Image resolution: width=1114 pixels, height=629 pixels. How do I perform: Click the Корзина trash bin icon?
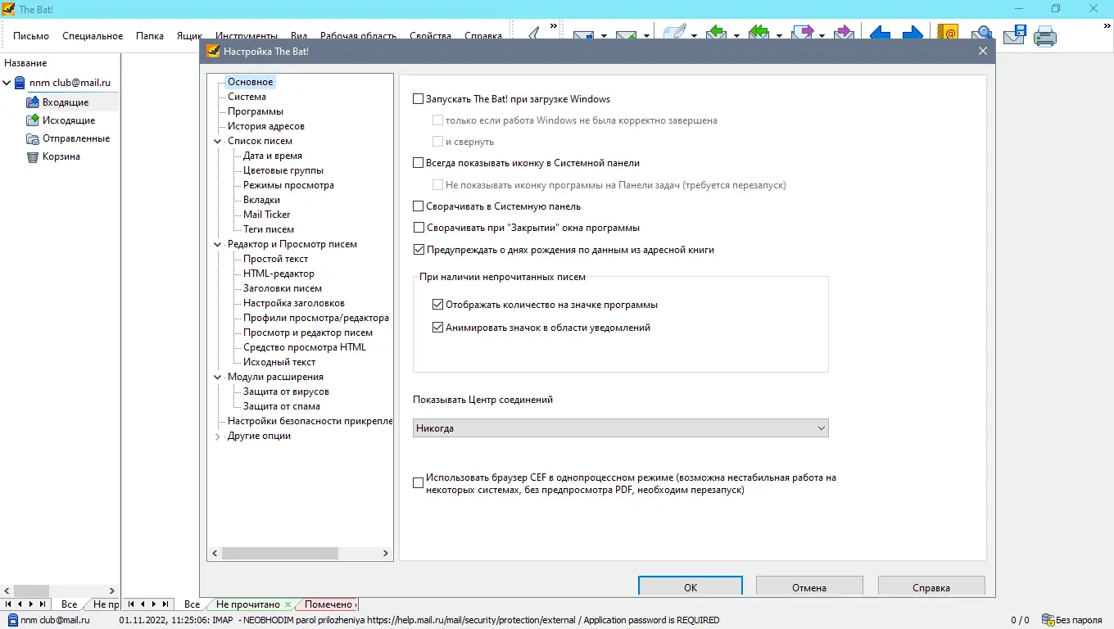pos(33,156)
